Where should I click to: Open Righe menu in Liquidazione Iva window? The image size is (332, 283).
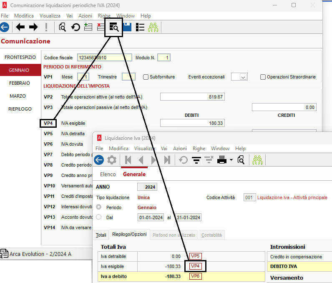(x=199, y=149)
